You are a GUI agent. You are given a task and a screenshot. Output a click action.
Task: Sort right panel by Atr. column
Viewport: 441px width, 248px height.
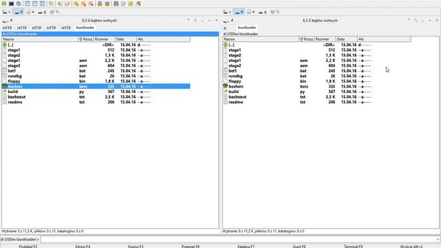tap(384, 39)
